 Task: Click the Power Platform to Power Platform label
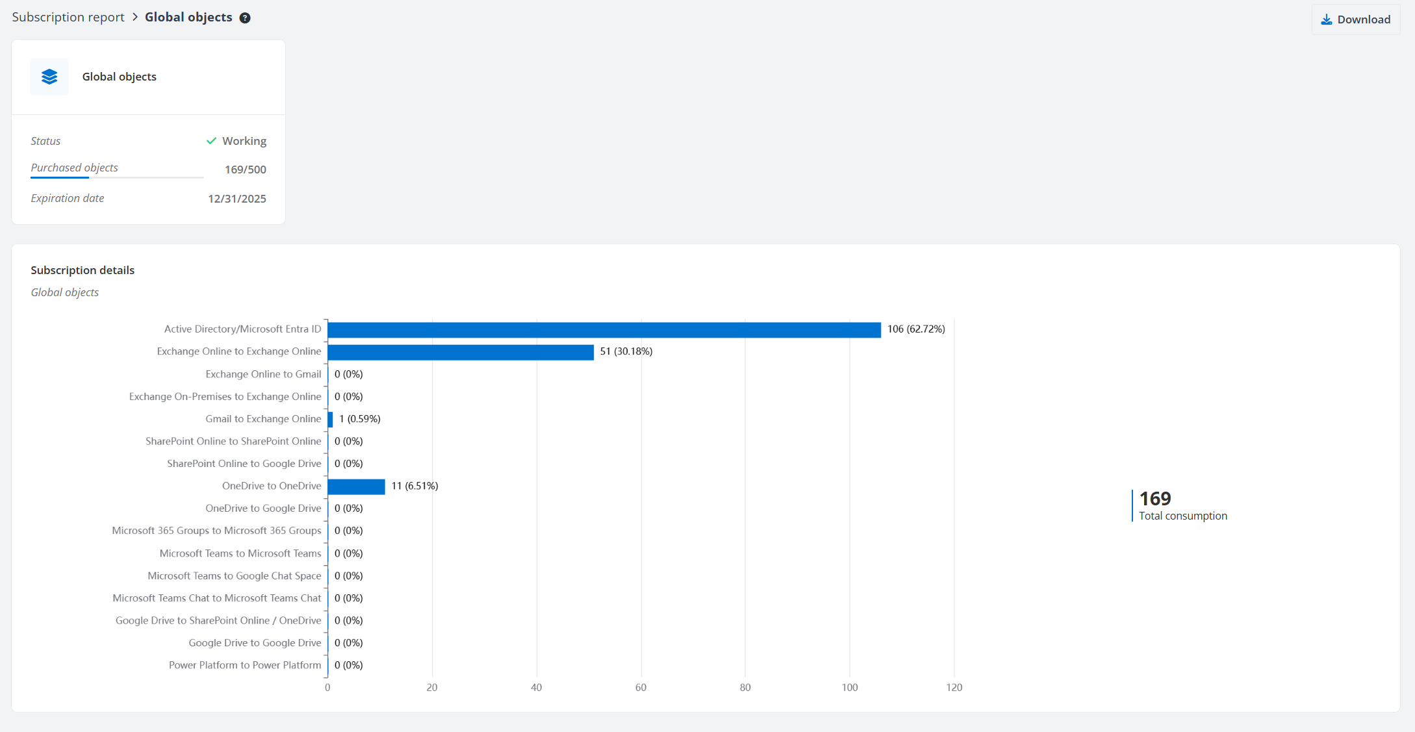pos(245,665)
